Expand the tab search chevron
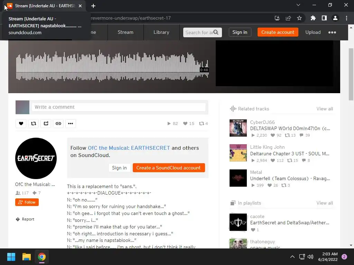The height and width of the screenshot is (265, 354). pos(298,5)
